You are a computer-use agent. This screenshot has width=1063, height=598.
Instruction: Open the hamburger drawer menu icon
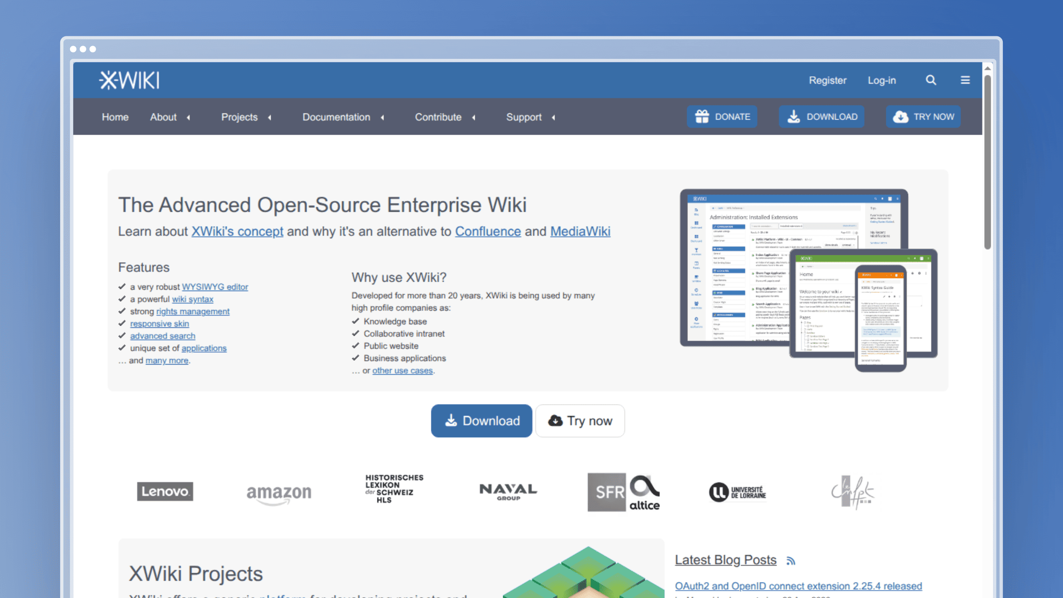tap(965, 80)
